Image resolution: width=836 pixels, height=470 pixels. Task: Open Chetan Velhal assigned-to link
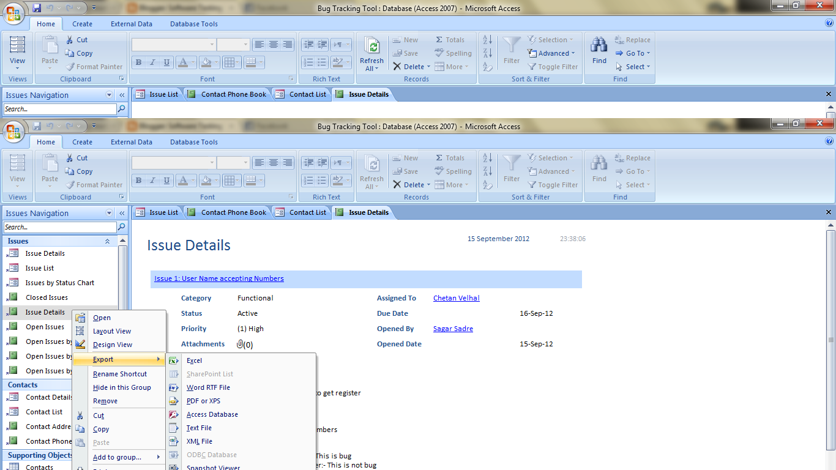pyautogui.click(x=457, y=298)
